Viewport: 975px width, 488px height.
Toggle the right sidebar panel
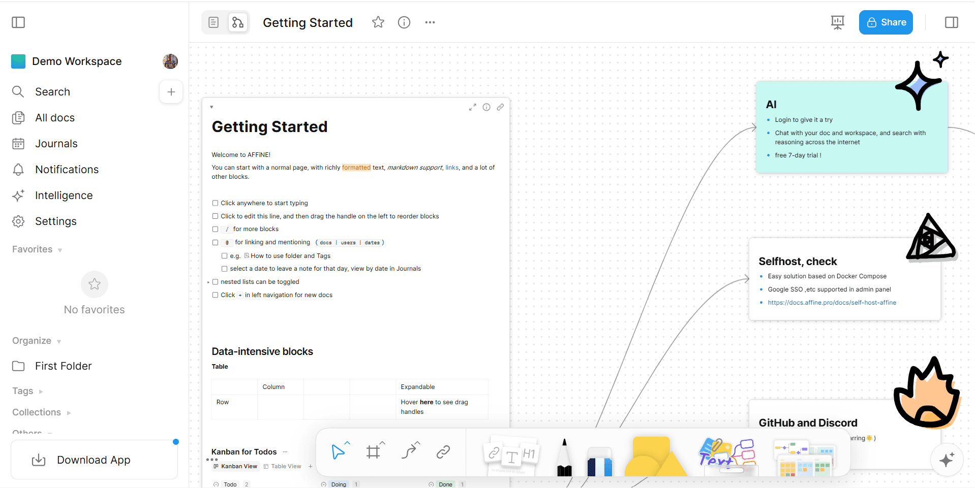tap(952, 22)
